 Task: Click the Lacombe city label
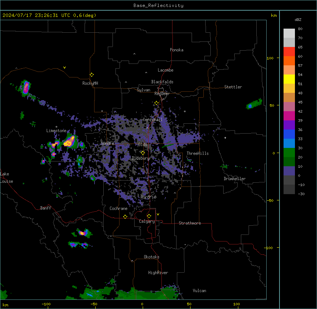165,70
